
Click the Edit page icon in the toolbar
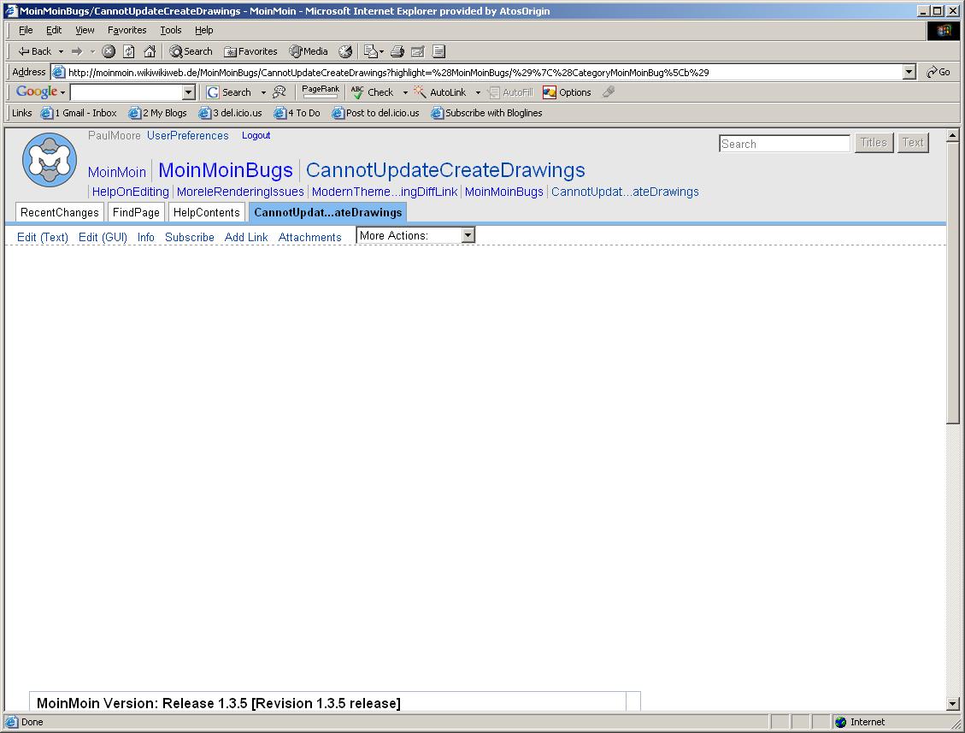point(418,51)
